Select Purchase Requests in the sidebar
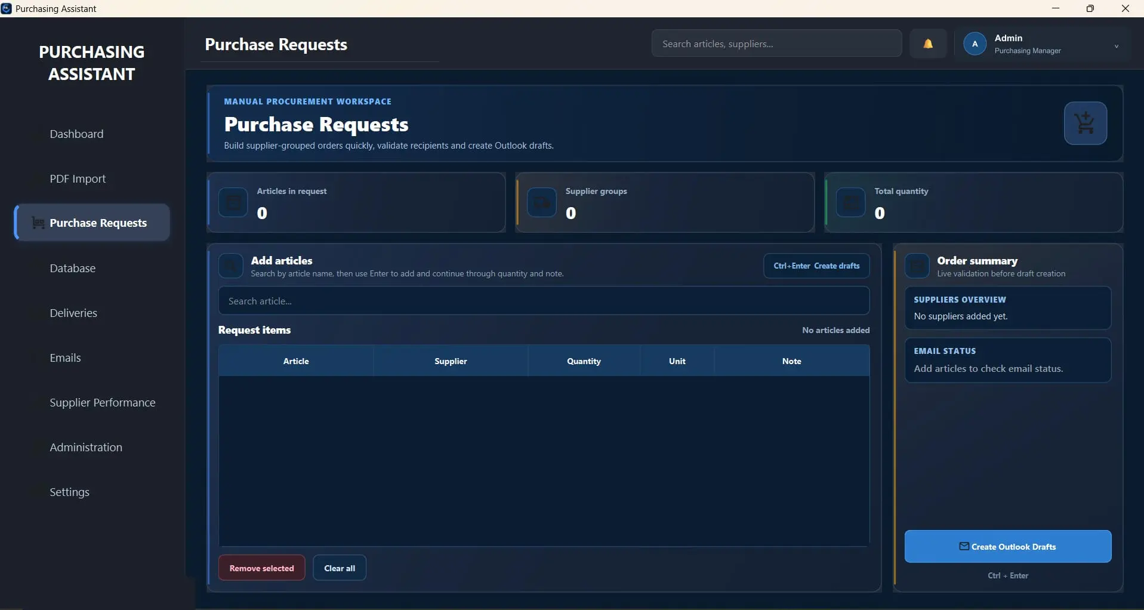 tap(92, 223)
